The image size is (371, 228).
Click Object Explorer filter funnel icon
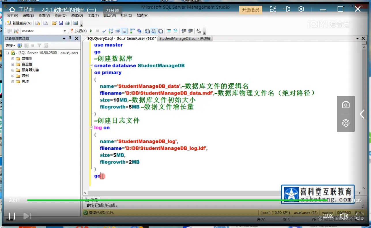39,46
